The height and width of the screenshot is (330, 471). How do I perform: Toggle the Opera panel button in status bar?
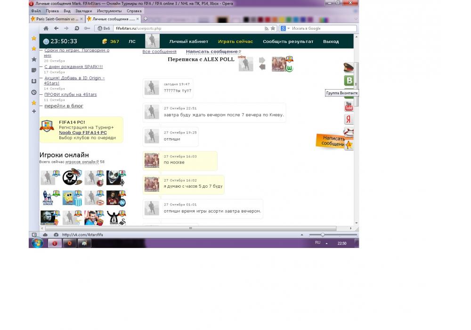[x=34, y=235]
